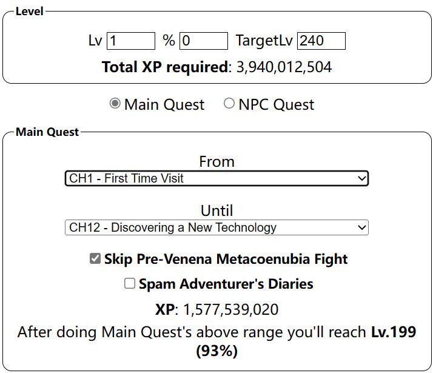Click the XP value 1,577,539,020

[x=230, y=309]
